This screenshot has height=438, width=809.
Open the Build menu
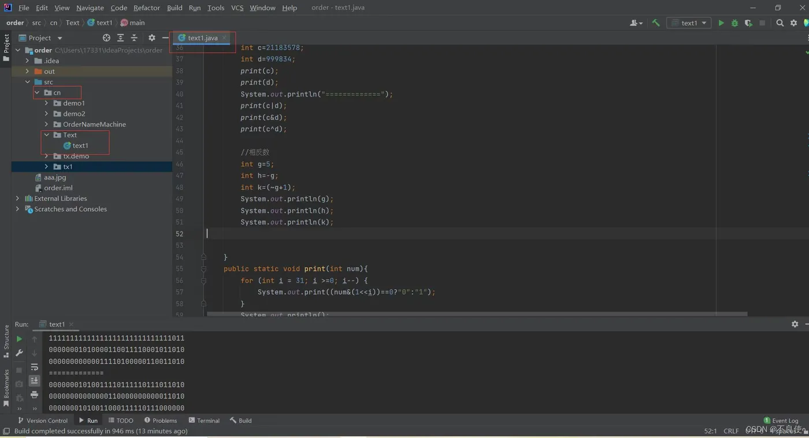[x=175, y=8]
